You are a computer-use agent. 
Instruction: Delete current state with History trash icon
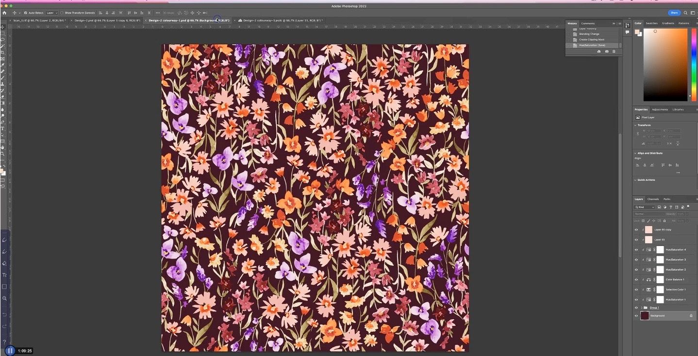click(614, 51)
